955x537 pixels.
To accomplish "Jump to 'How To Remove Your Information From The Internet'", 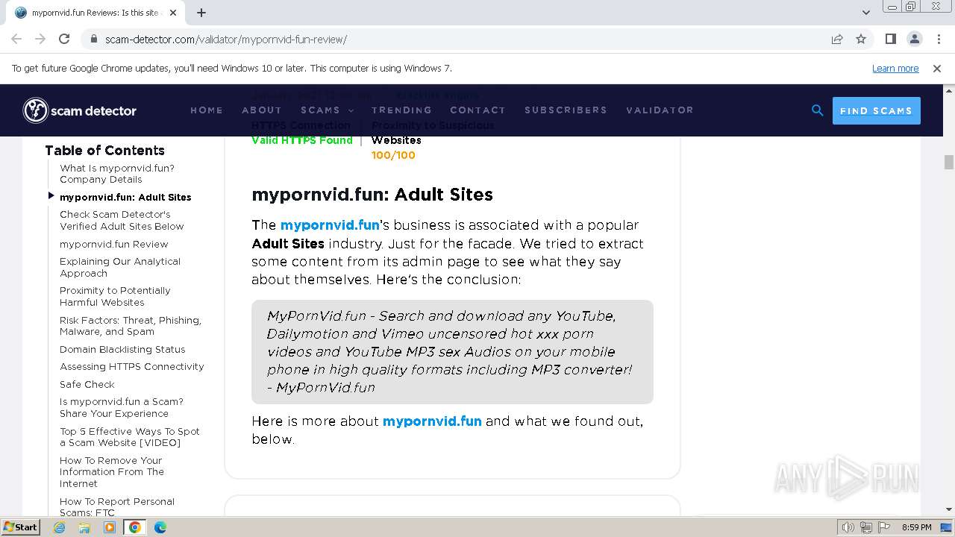I will pyautogui.click(x=112, y=472).
